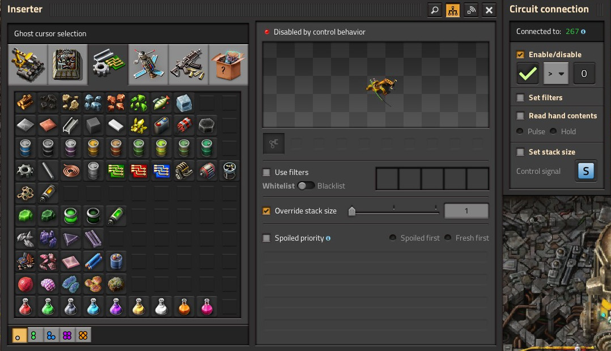The image size is (611, 351).
Task: Check Read hand contents
Action: [520, 115]
